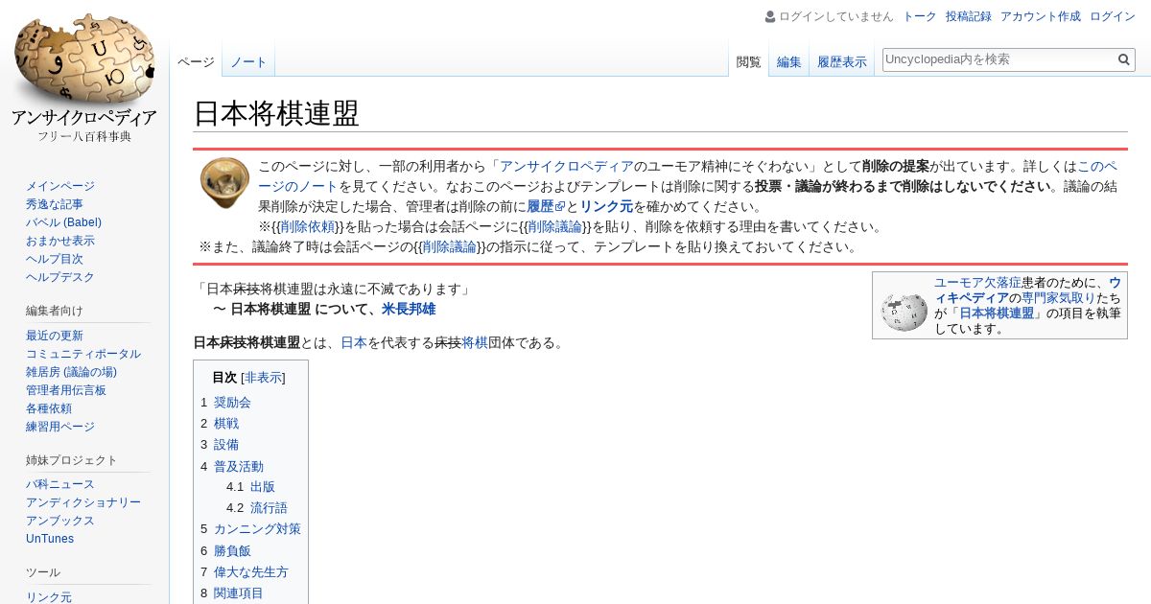Click 専門家気取り link
Viewport: 1151px width, 604px height.
tap(1059, 298)
